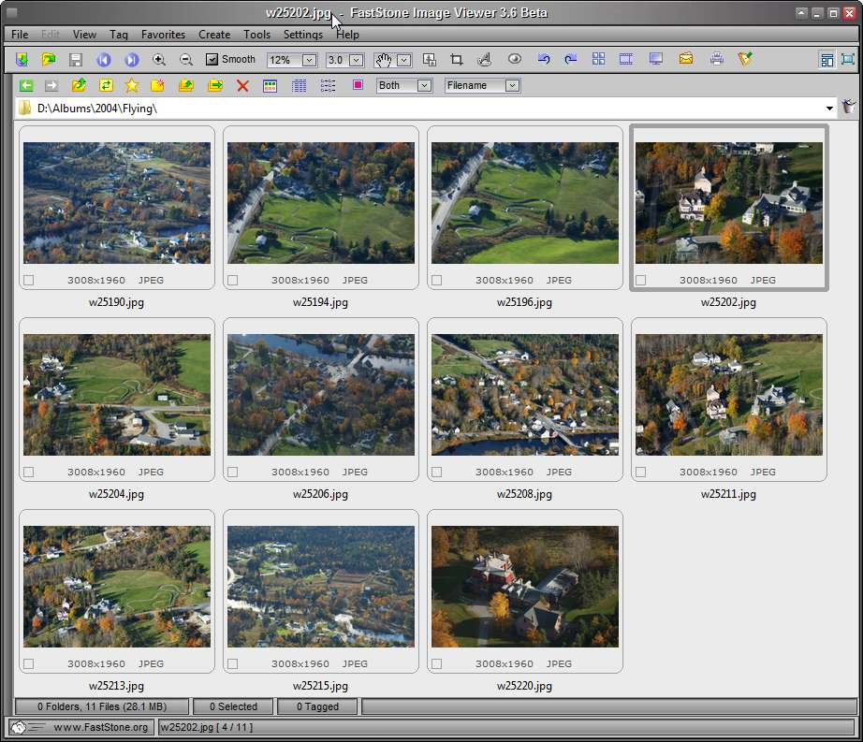Screen dimensions: 863x742
Task: Add to favorites with star icon
Action: 132,85
